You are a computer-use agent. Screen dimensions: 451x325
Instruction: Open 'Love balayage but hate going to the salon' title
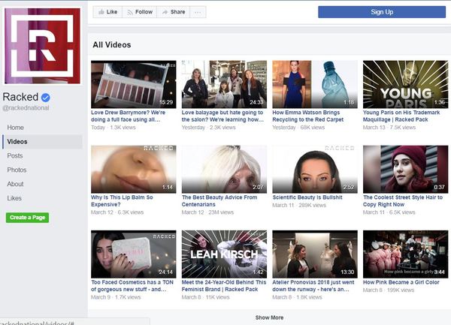[222, 116]
